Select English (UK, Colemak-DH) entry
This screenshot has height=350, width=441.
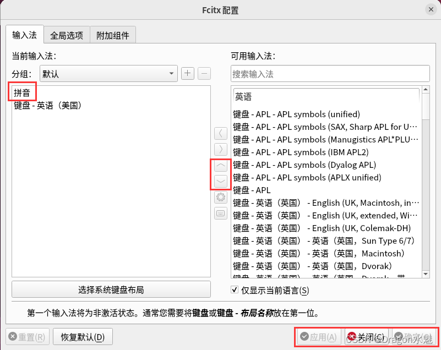[326, 228]
